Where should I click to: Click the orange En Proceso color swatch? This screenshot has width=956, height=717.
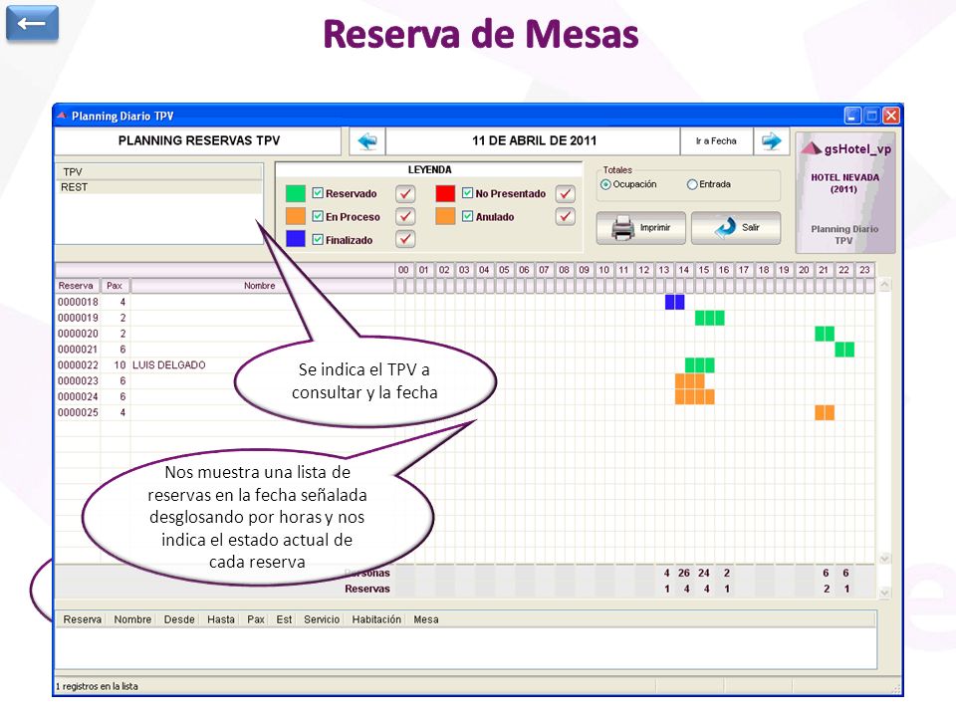(x=295, y=216)
